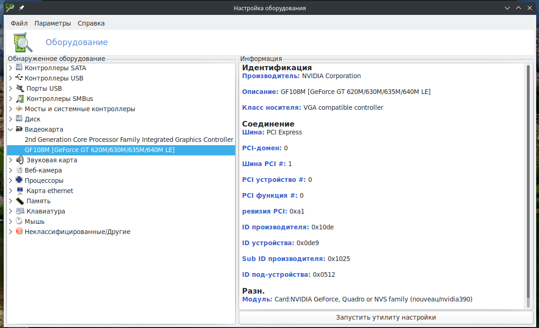Click the USB controllers icon
This screenshot has height=328, width=539.
(x=19, y=78)
